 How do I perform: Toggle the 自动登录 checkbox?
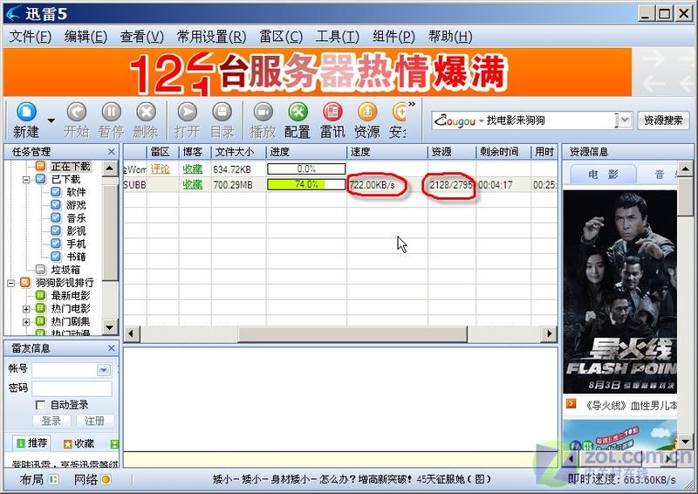pos(40,405)
